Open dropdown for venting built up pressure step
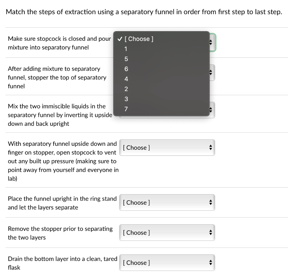 click(x=167, y=148)
